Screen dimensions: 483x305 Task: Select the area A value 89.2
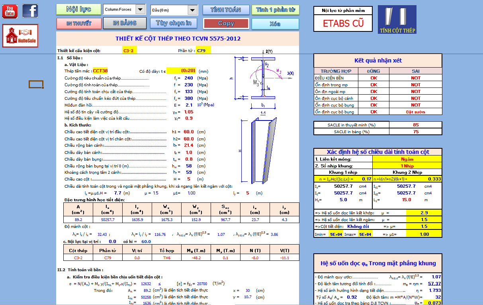tap(78, 220)
